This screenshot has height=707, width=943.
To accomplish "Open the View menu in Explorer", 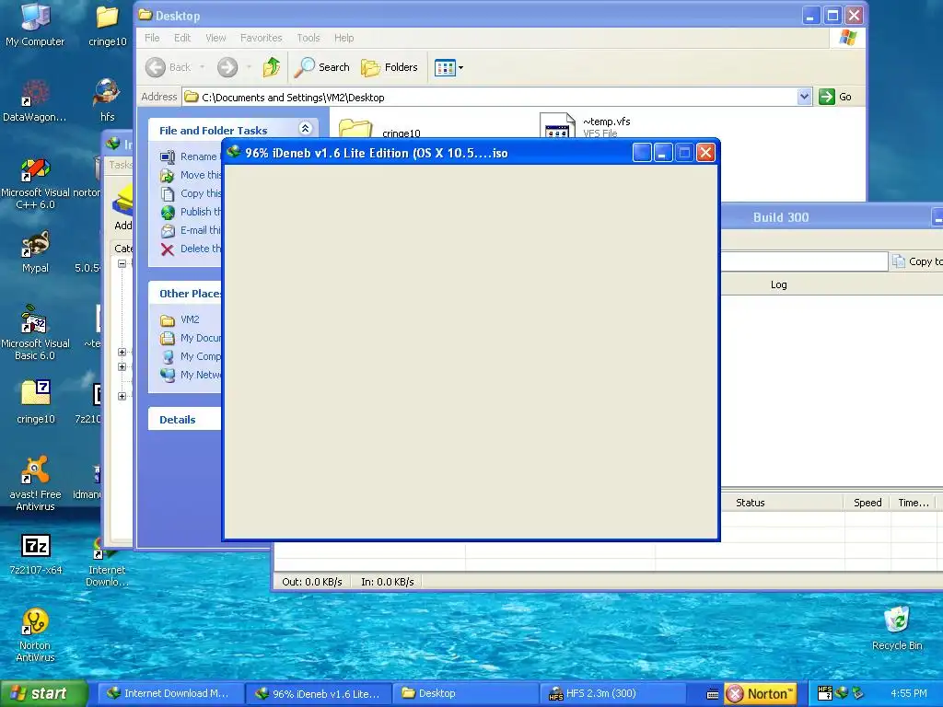I will coord(215,38).
